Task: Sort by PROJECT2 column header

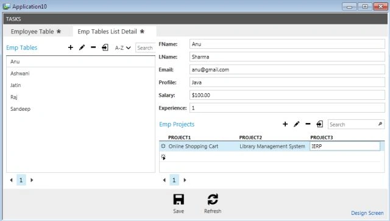Action: pos(250,138)
